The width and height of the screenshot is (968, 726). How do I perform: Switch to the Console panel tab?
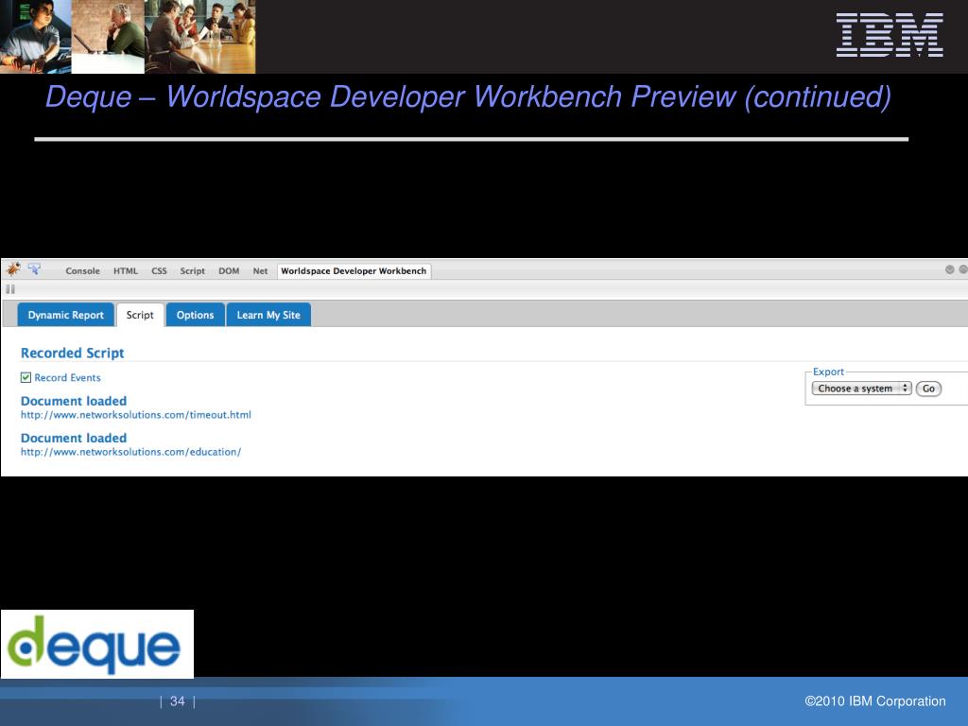click(x=83, y=271)
